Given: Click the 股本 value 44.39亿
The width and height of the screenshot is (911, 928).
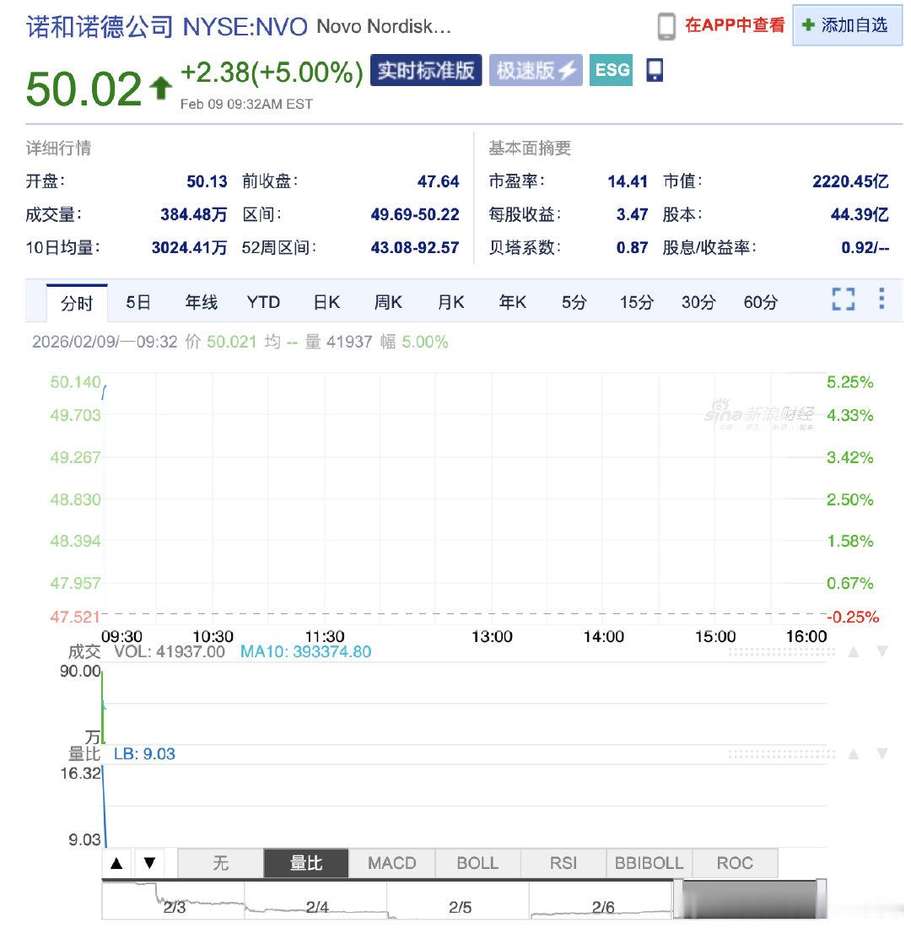Looking at the screenshot, I should click(860, 214).
